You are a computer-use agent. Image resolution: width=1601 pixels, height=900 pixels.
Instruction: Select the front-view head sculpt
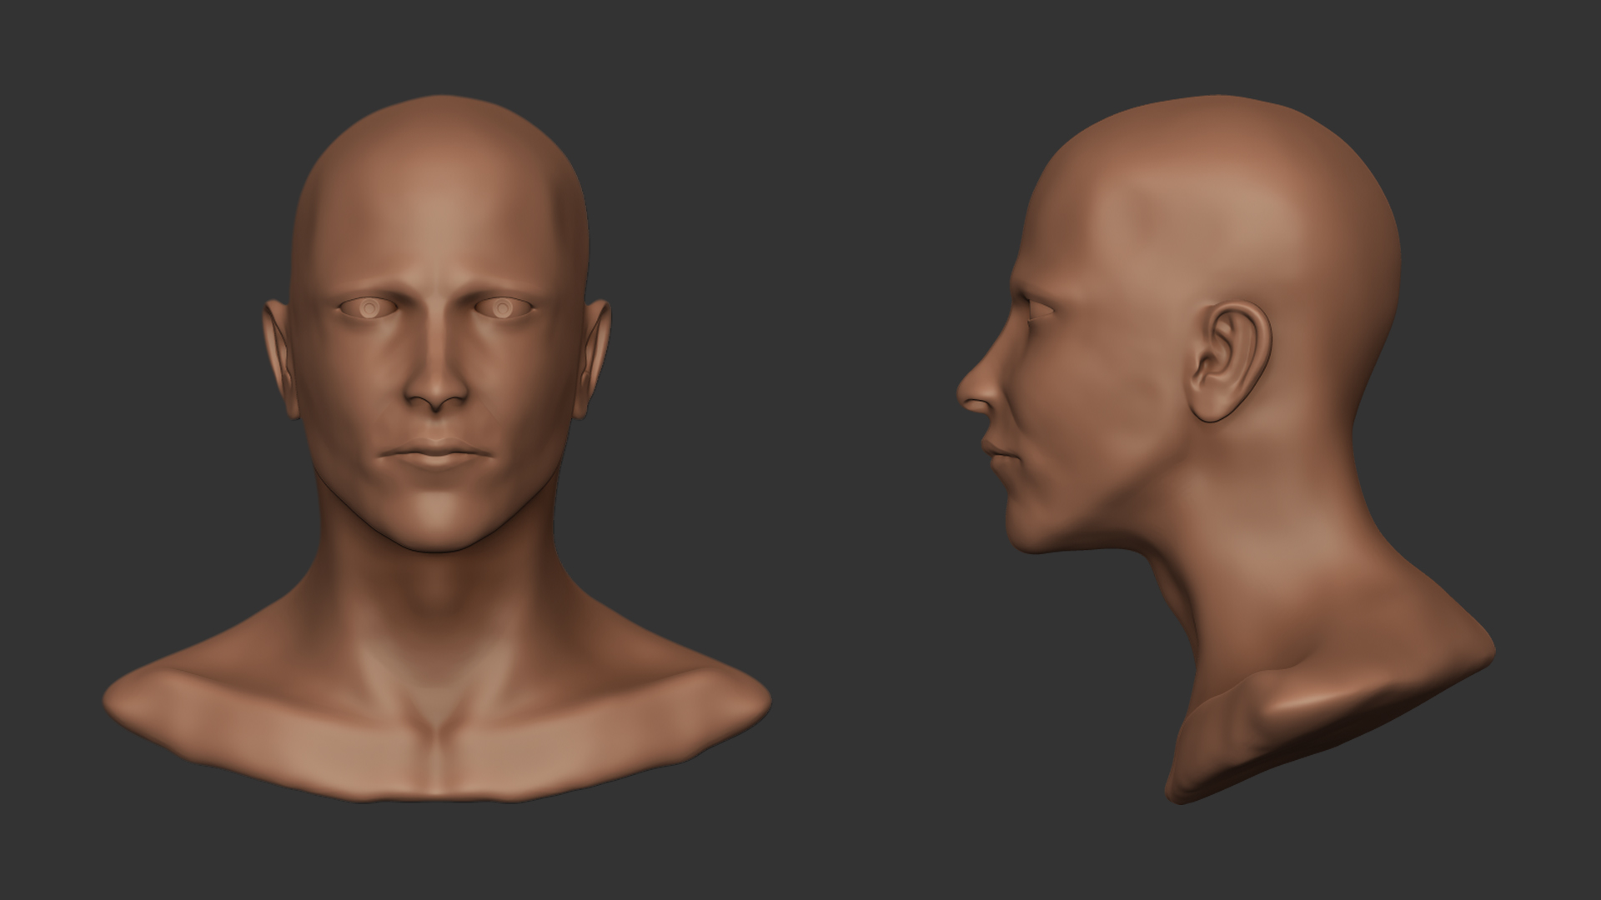tap(437, 450)
